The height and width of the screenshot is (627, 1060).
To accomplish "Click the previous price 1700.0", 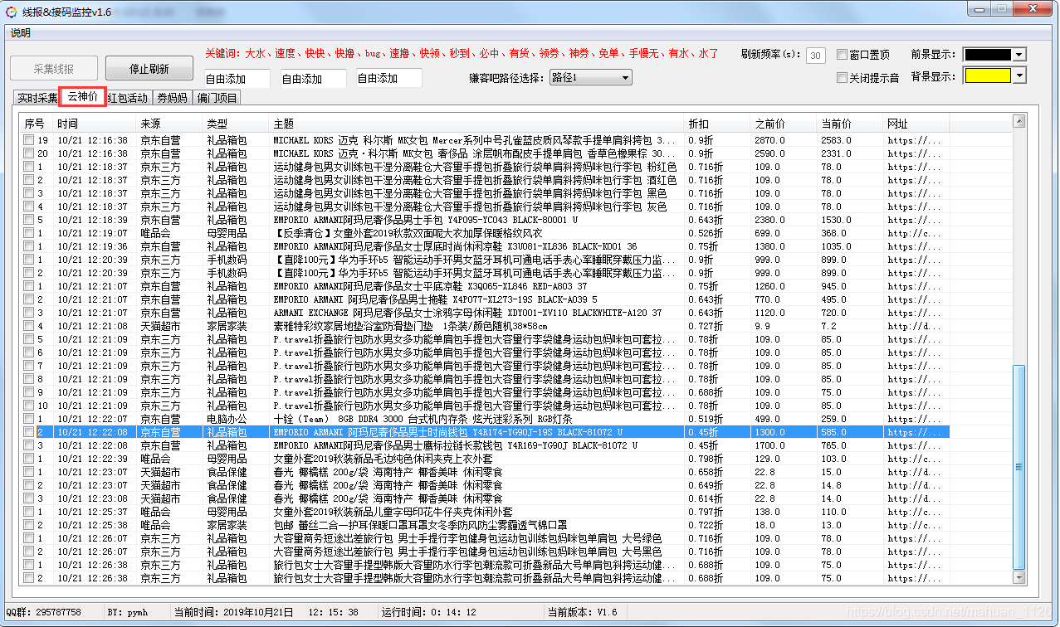I will click(x=769, y=445).
